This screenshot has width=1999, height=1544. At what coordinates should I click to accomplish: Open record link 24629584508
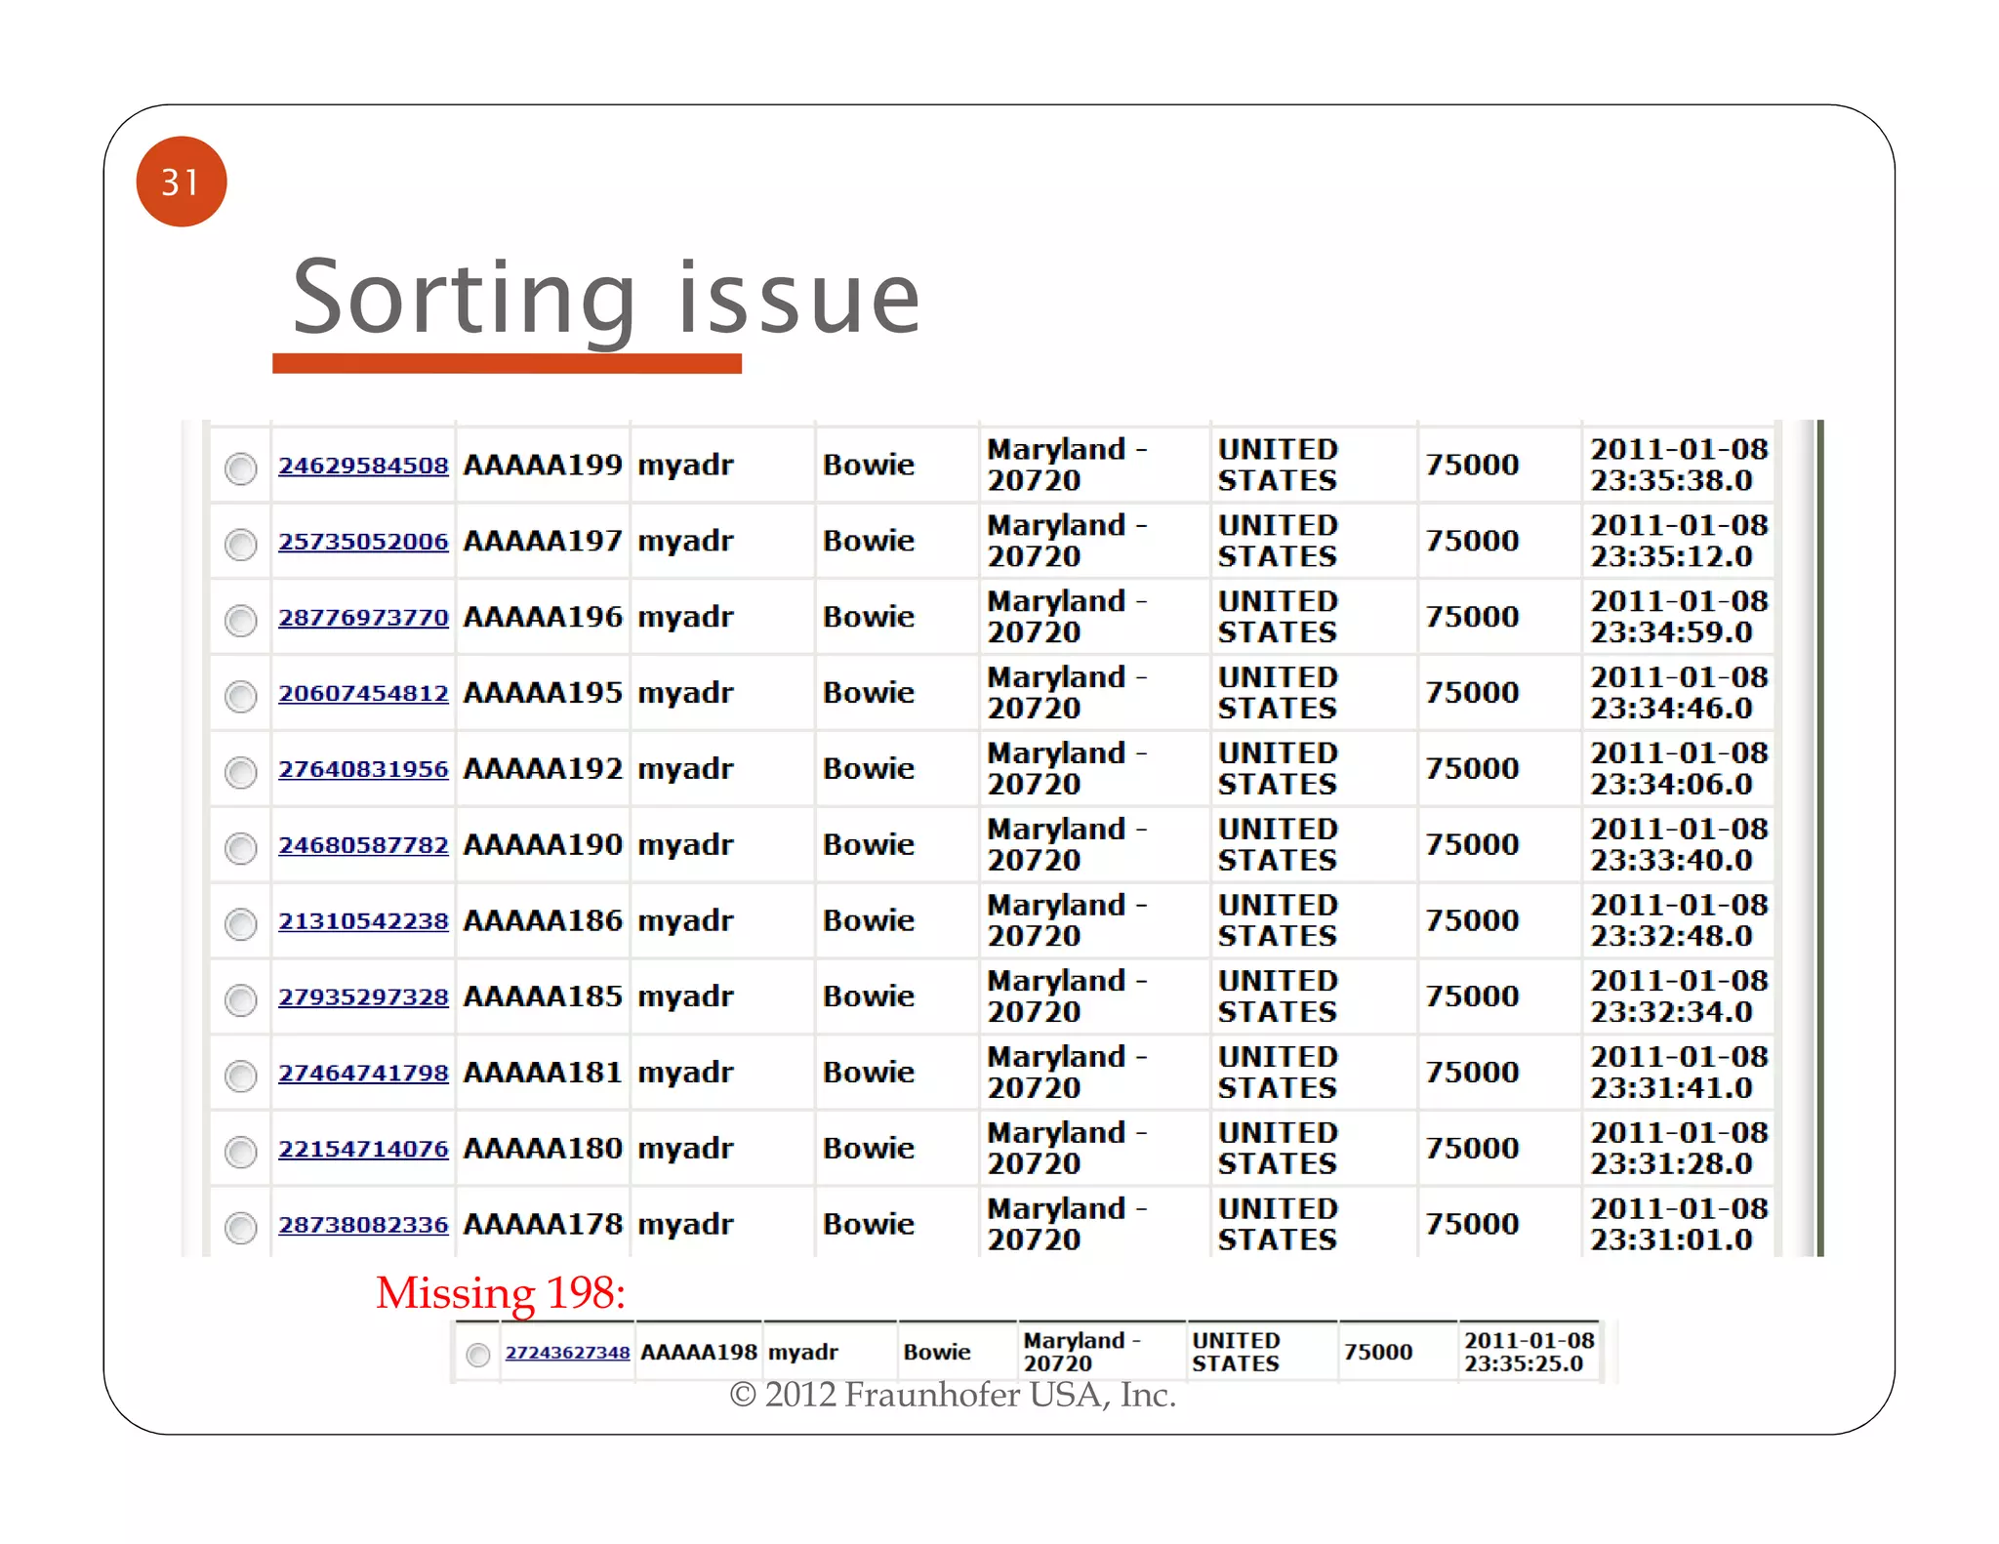coord(363,466)
